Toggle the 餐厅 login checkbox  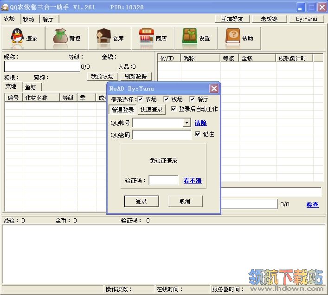192,99
